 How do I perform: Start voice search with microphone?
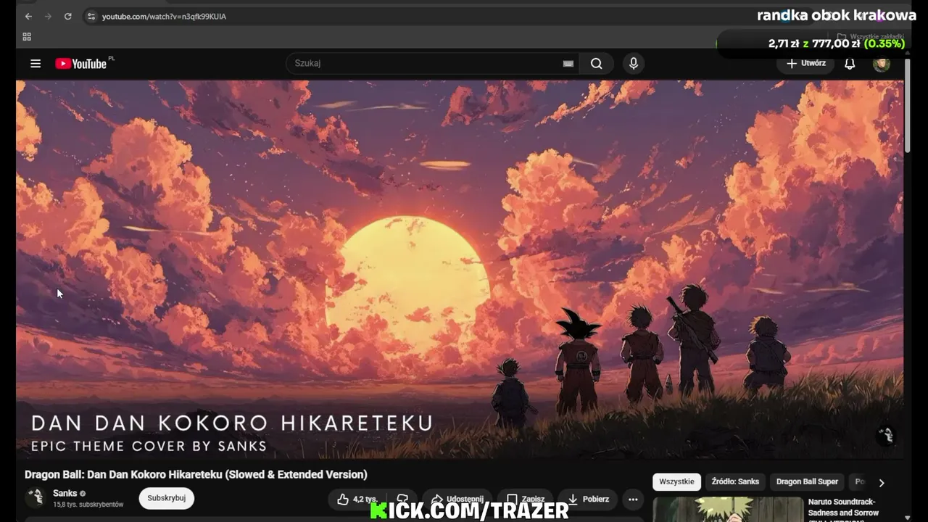click(x=634, y=63)
